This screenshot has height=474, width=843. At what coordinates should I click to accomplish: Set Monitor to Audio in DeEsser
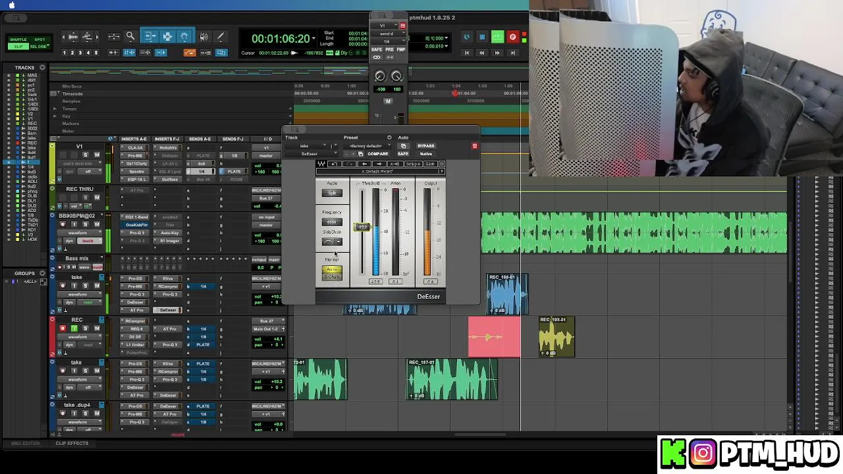(x=332, y=269)
